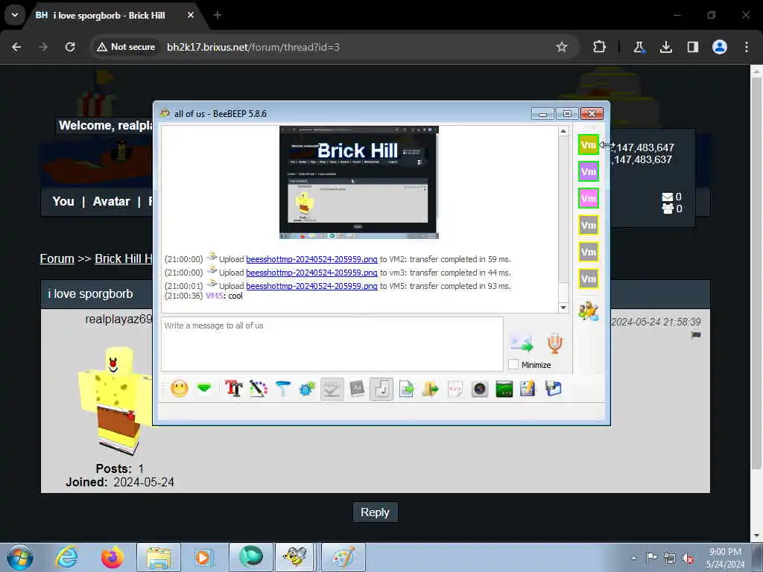Viewport: 763px width, 572px height.
Task: Toggle the pressed return-key send button
Action: (x=381, y=389)
